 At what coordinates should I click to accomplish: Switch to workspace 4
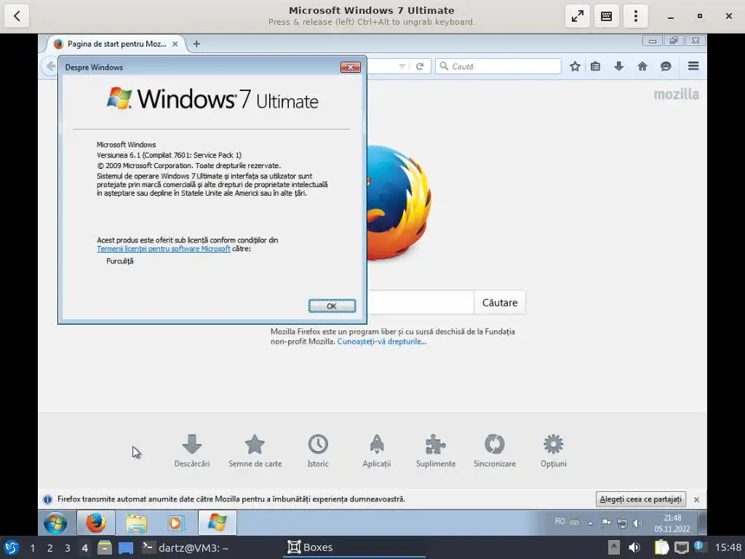(x=84, y=548)
